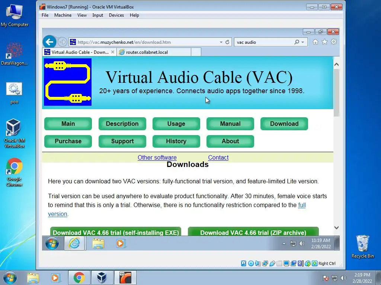
Task: Click the Internet Explorer back arrow
Action: click(x=49, y=42)
